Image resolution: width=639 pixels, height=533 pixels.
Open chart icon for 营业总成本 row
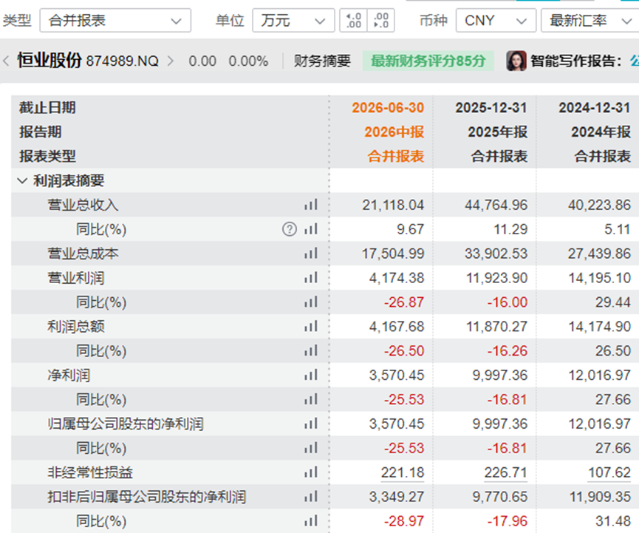pos(310,254)
